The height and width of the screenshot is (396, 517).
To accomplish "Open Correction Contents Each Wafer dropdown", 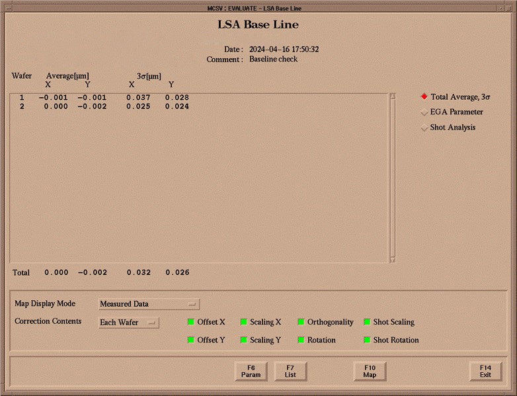I will pyautogui.click(x=129, y=323).
